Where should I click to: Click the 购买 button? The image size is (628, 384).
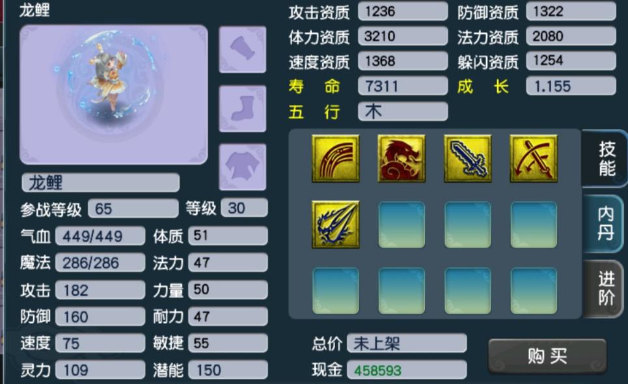(x=547, y=356)
